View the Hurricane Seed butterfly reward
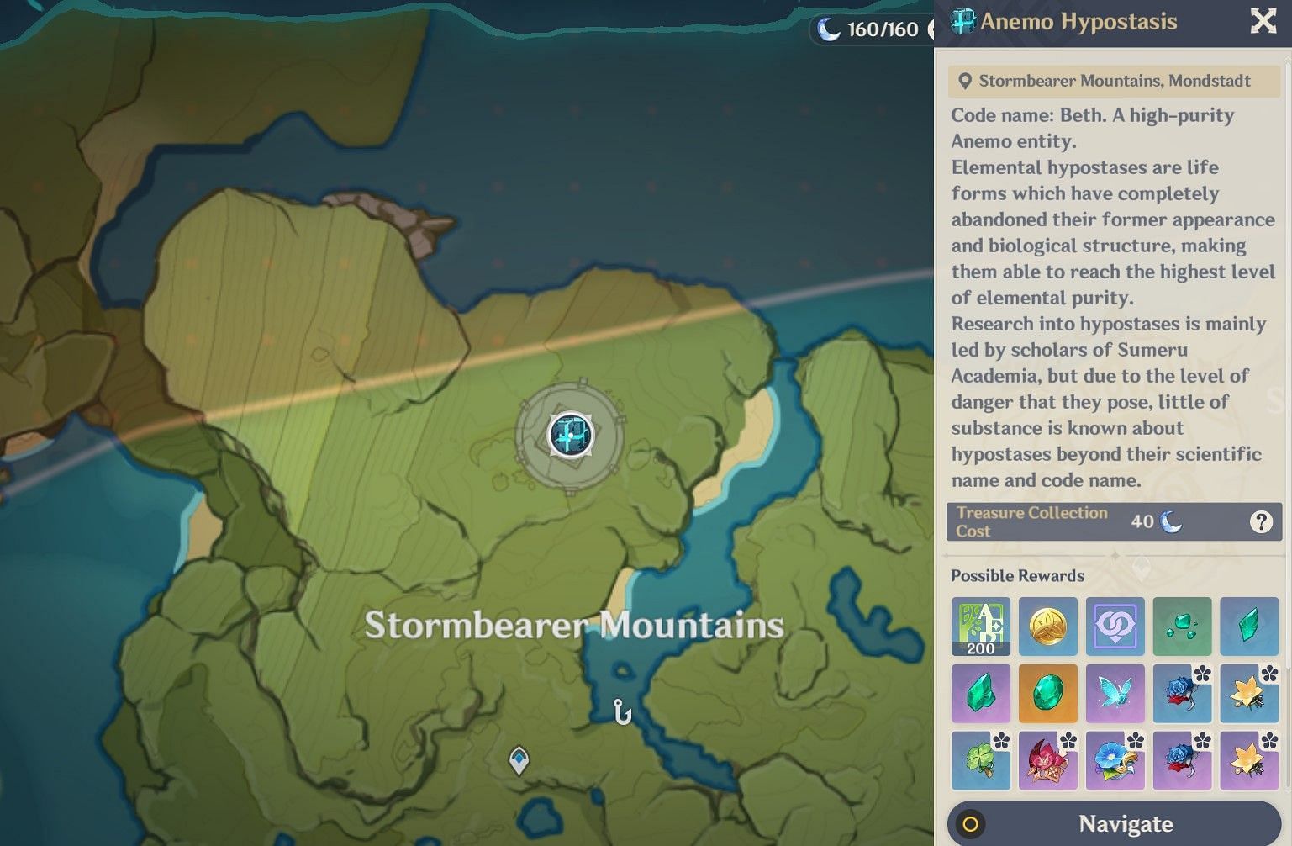Viewport: 1292px width, 846px height. 1115,694
